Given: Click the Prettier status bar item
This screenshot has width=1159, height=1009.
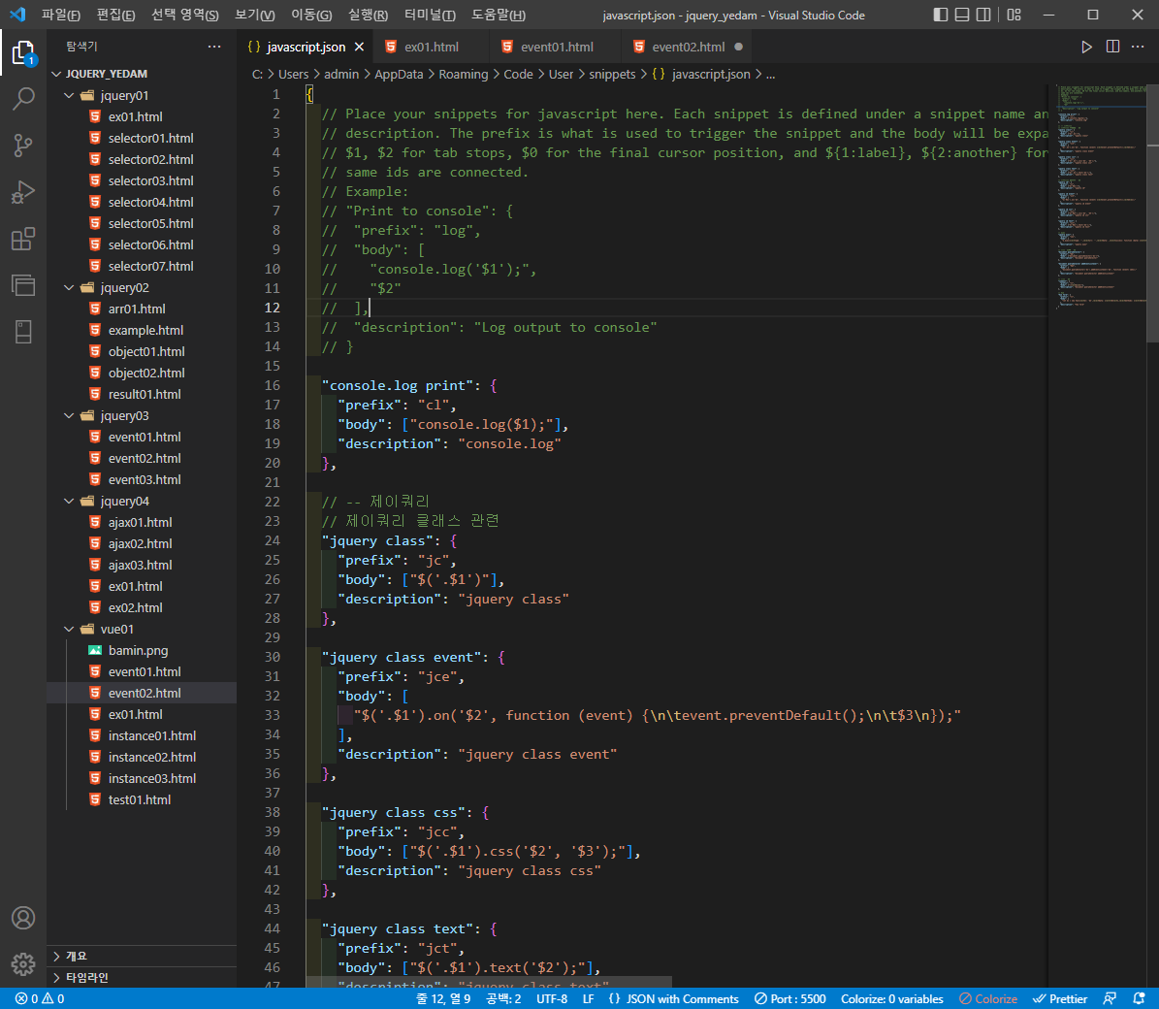Looking at the screenshot, I should tap(1061, 998).
